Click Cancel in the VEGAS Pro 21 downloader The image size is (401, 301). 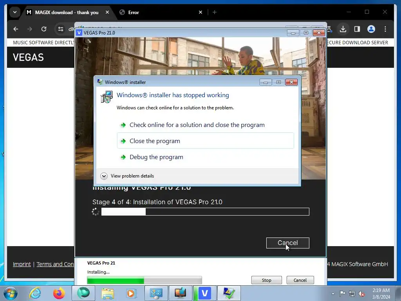(x=300, y=280)
